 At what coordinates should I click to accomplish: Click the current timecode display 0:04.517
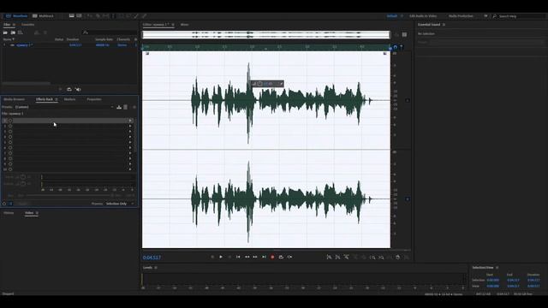click(152, 258)
